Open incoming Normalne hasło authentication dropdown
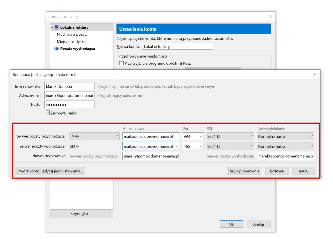 [286, 136]
